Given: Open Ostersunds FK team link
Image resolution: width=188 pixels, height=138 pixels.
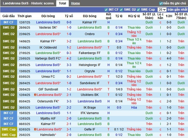Looking at the screenshot, I should (48, 101).
